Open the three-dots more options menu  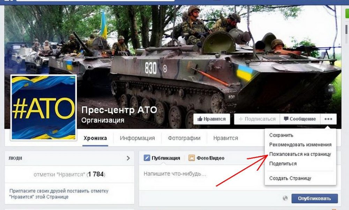328,119
